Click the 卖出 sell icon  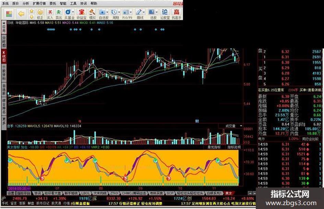click(x=59, y=14)
